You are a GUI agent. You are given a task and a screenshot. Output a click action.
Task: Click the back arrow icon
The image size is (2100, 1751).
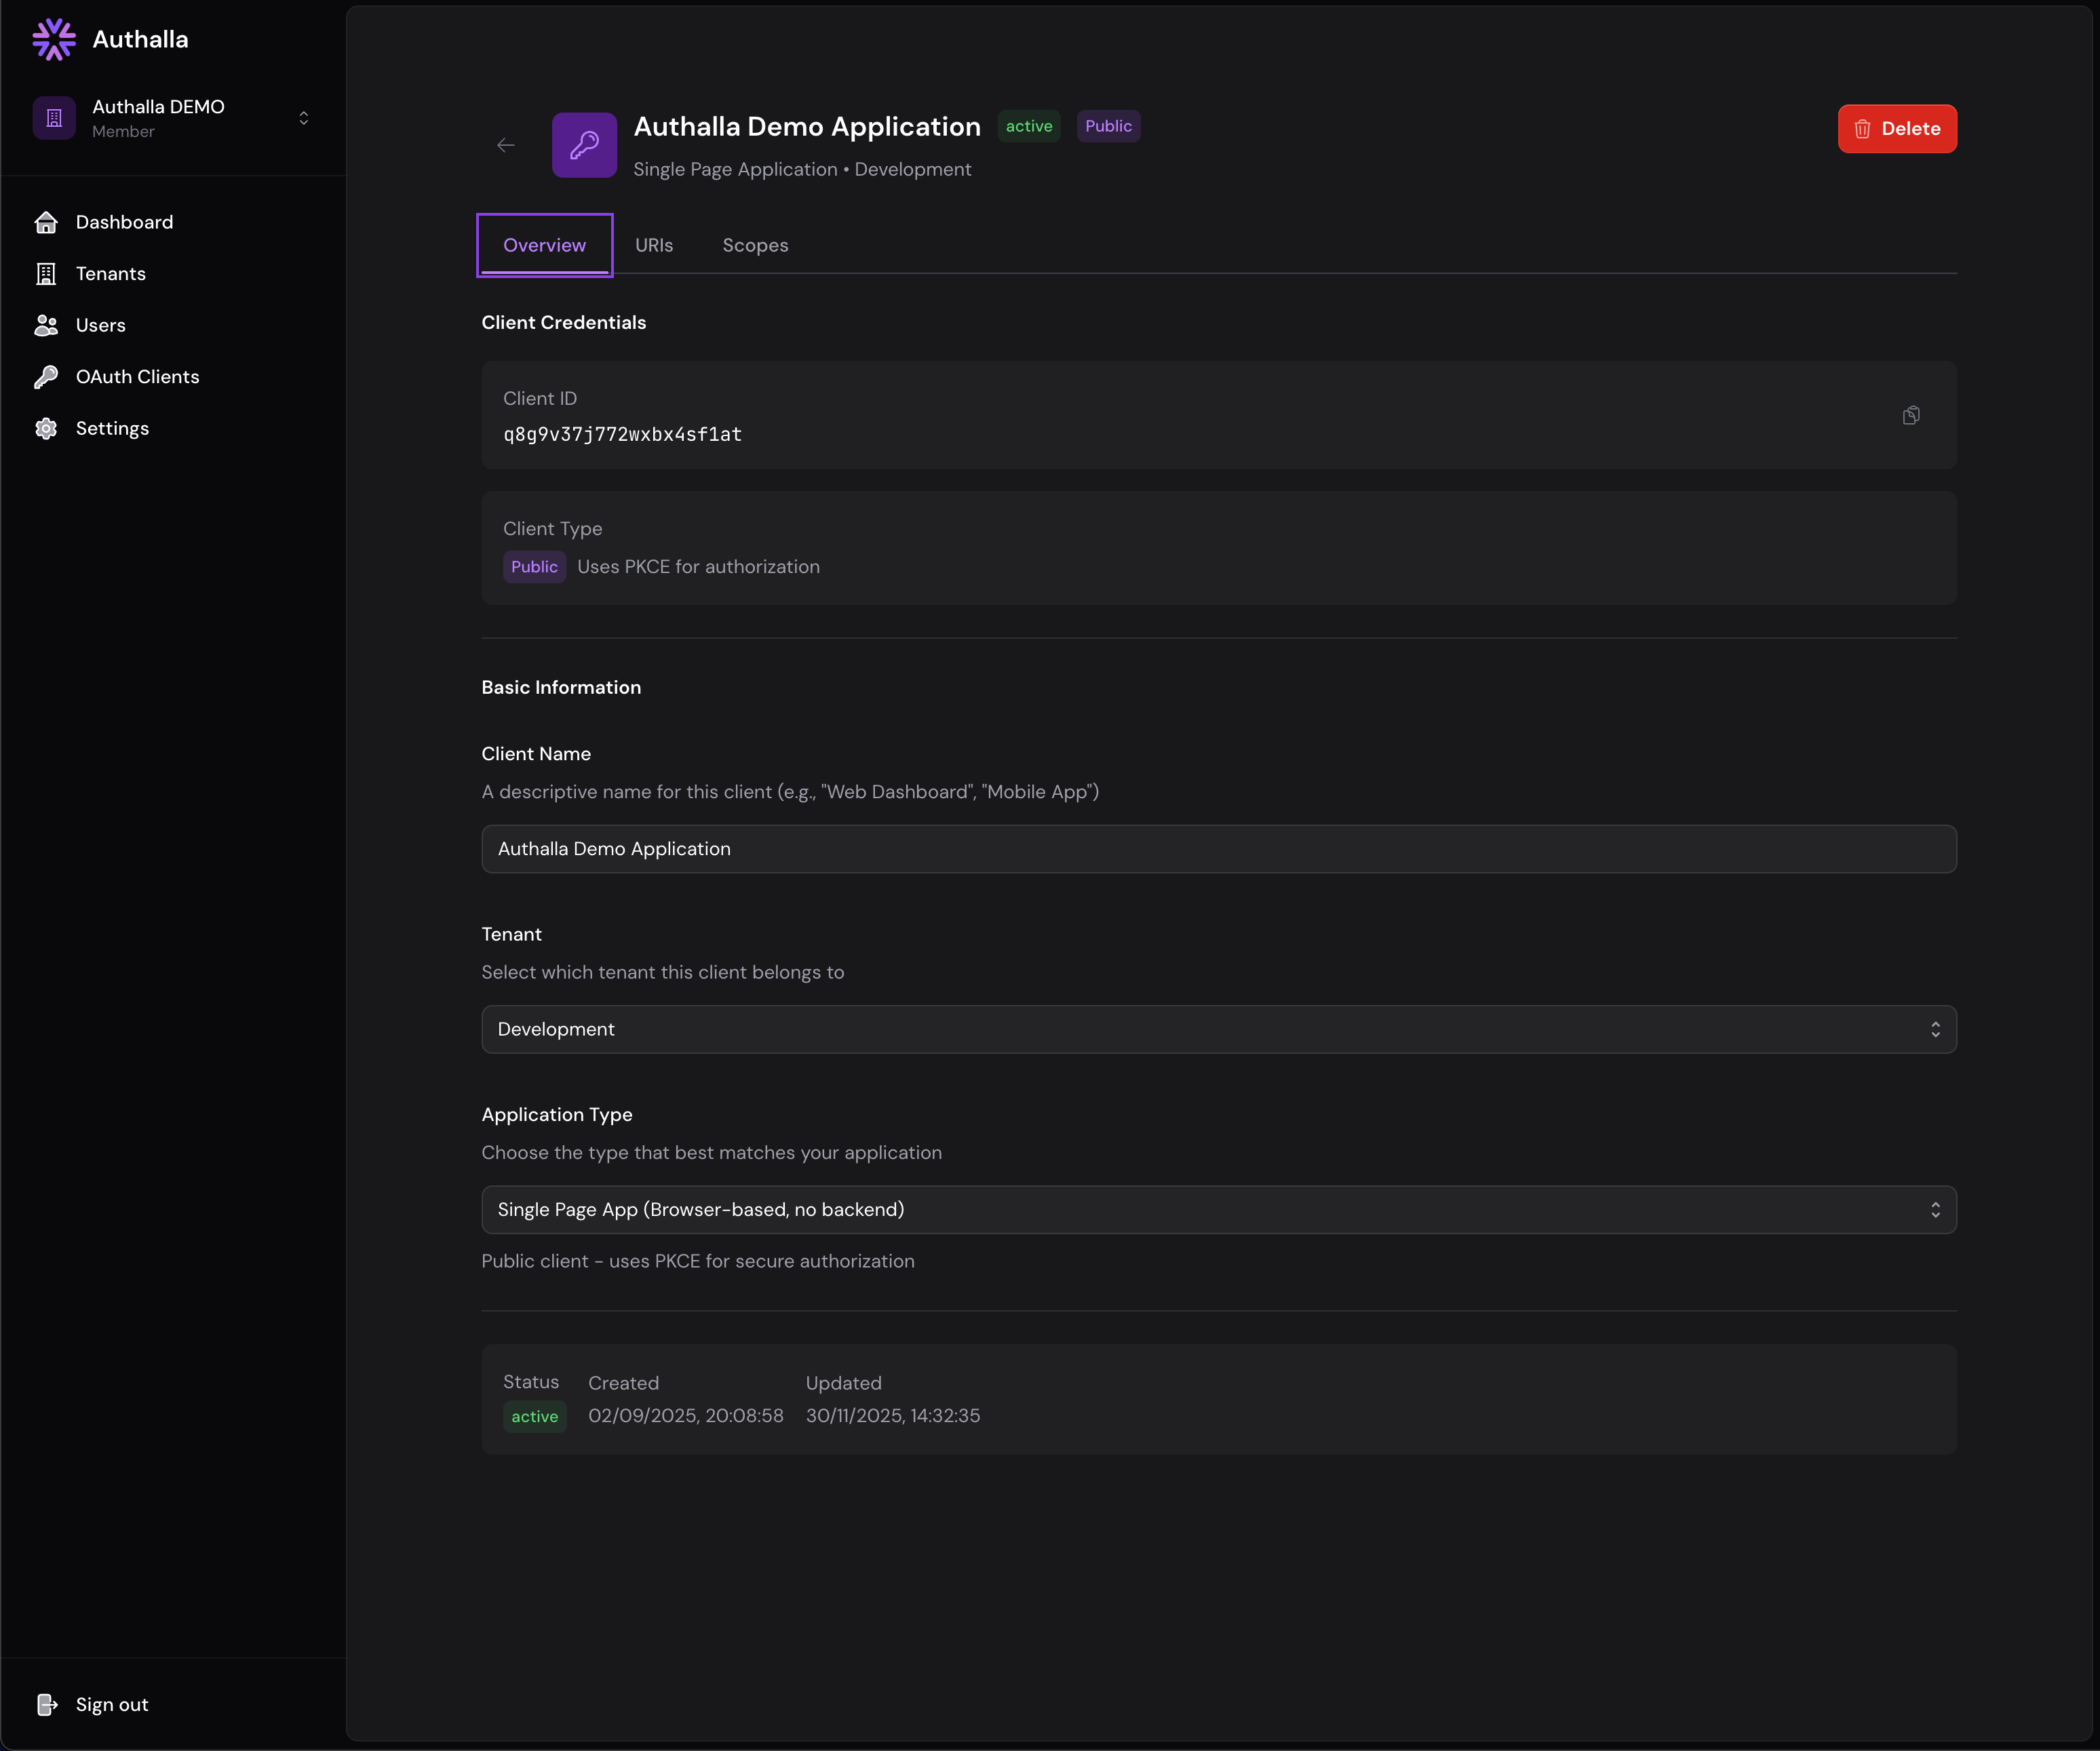506,146
